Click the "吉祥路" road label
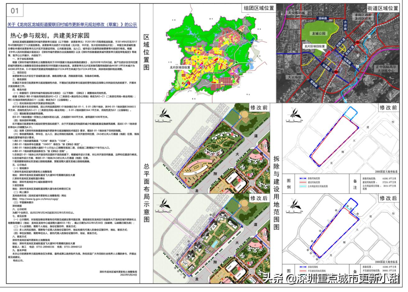408x292 pixels. click(x=345, y=26)
